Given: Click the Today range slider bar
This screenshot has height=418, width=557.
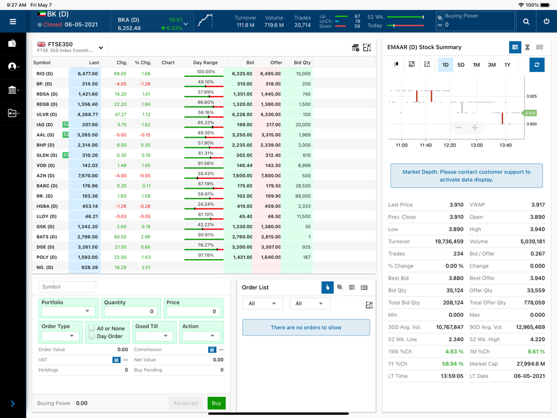Looking at the screenshot, I should (405, 26).
